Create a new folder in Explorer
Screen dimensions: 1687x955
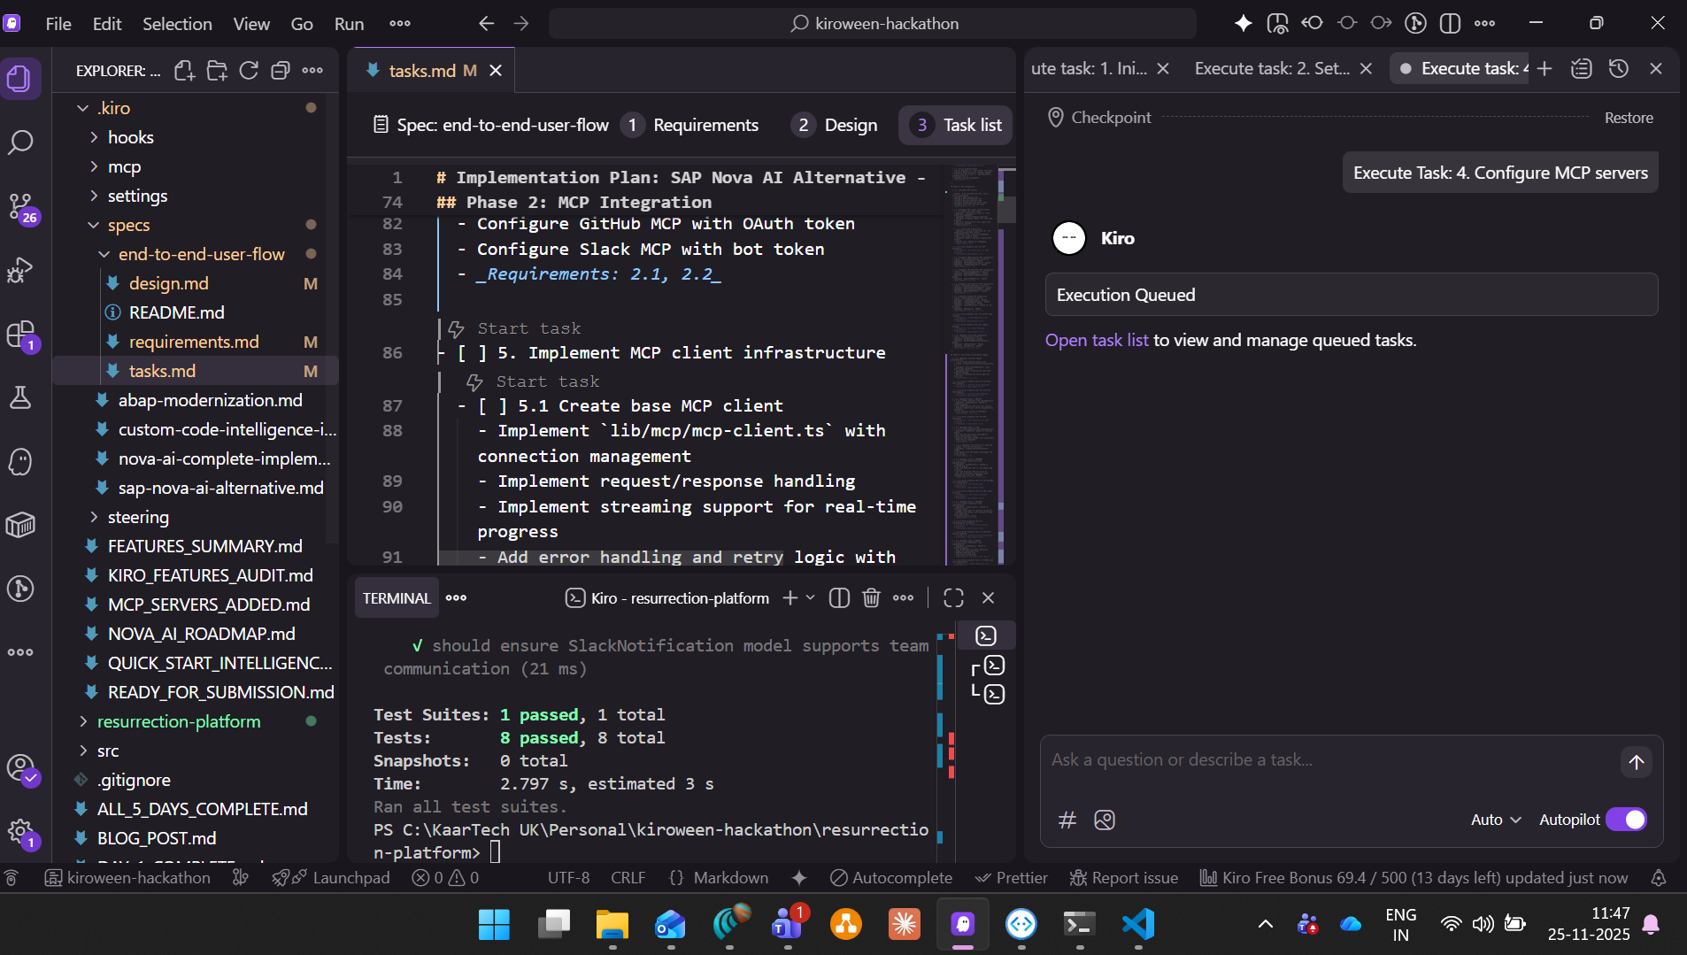(217, 71)
